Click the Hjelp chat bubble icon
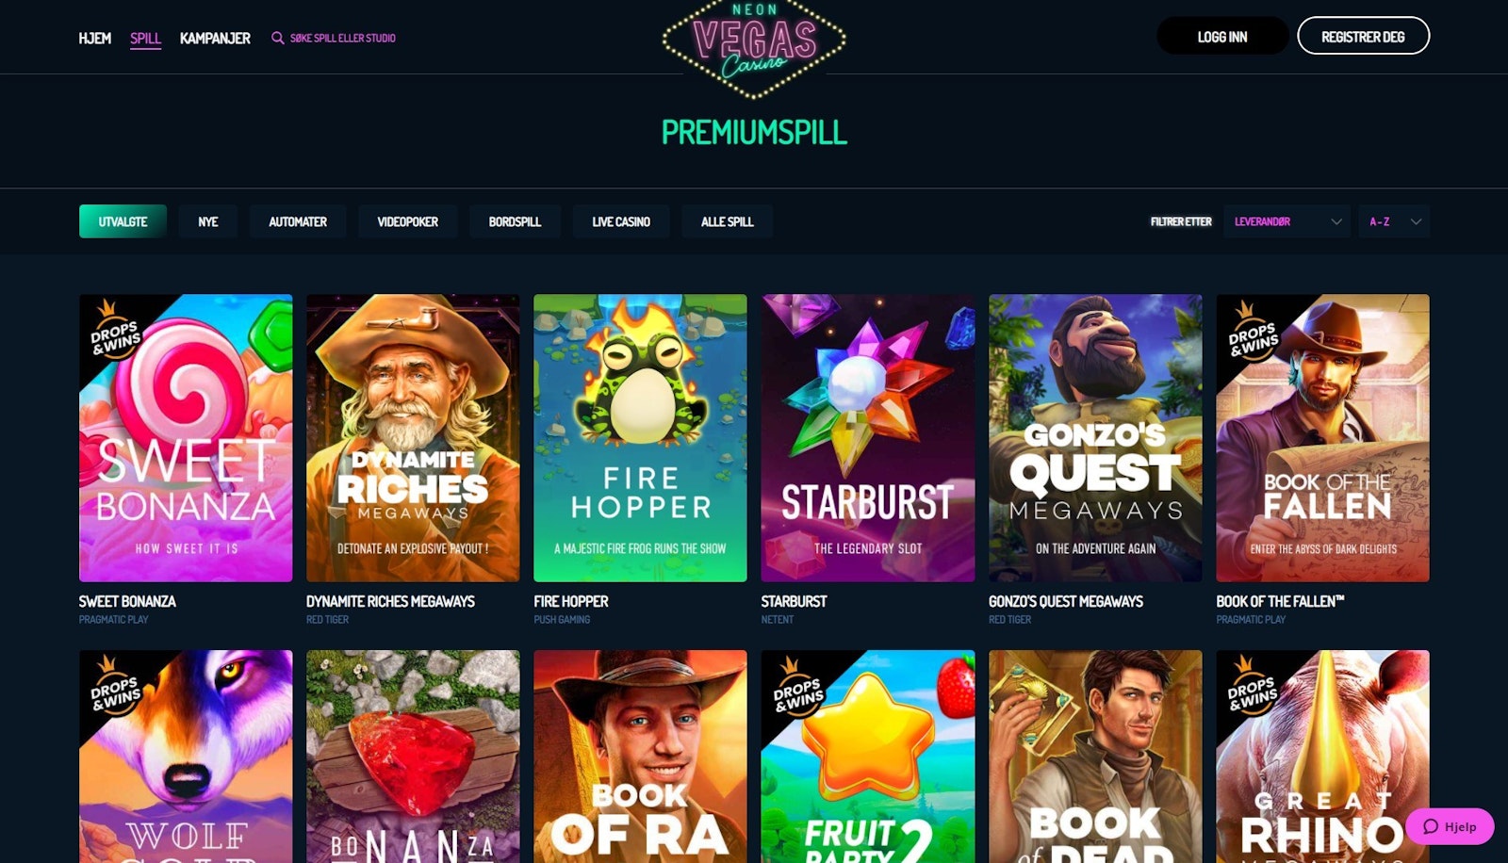Viewport: 1508px width, 863px height. click(1431, 826)
